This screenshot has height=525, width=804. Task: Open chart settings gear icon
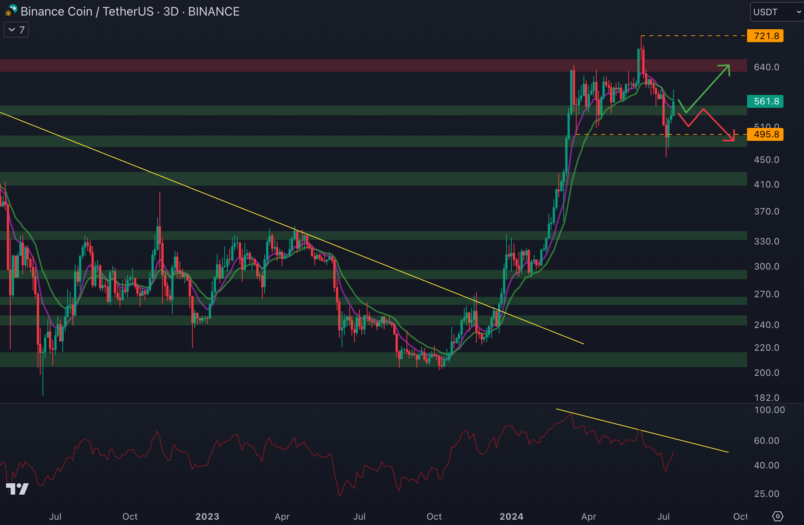click(777, 516)
